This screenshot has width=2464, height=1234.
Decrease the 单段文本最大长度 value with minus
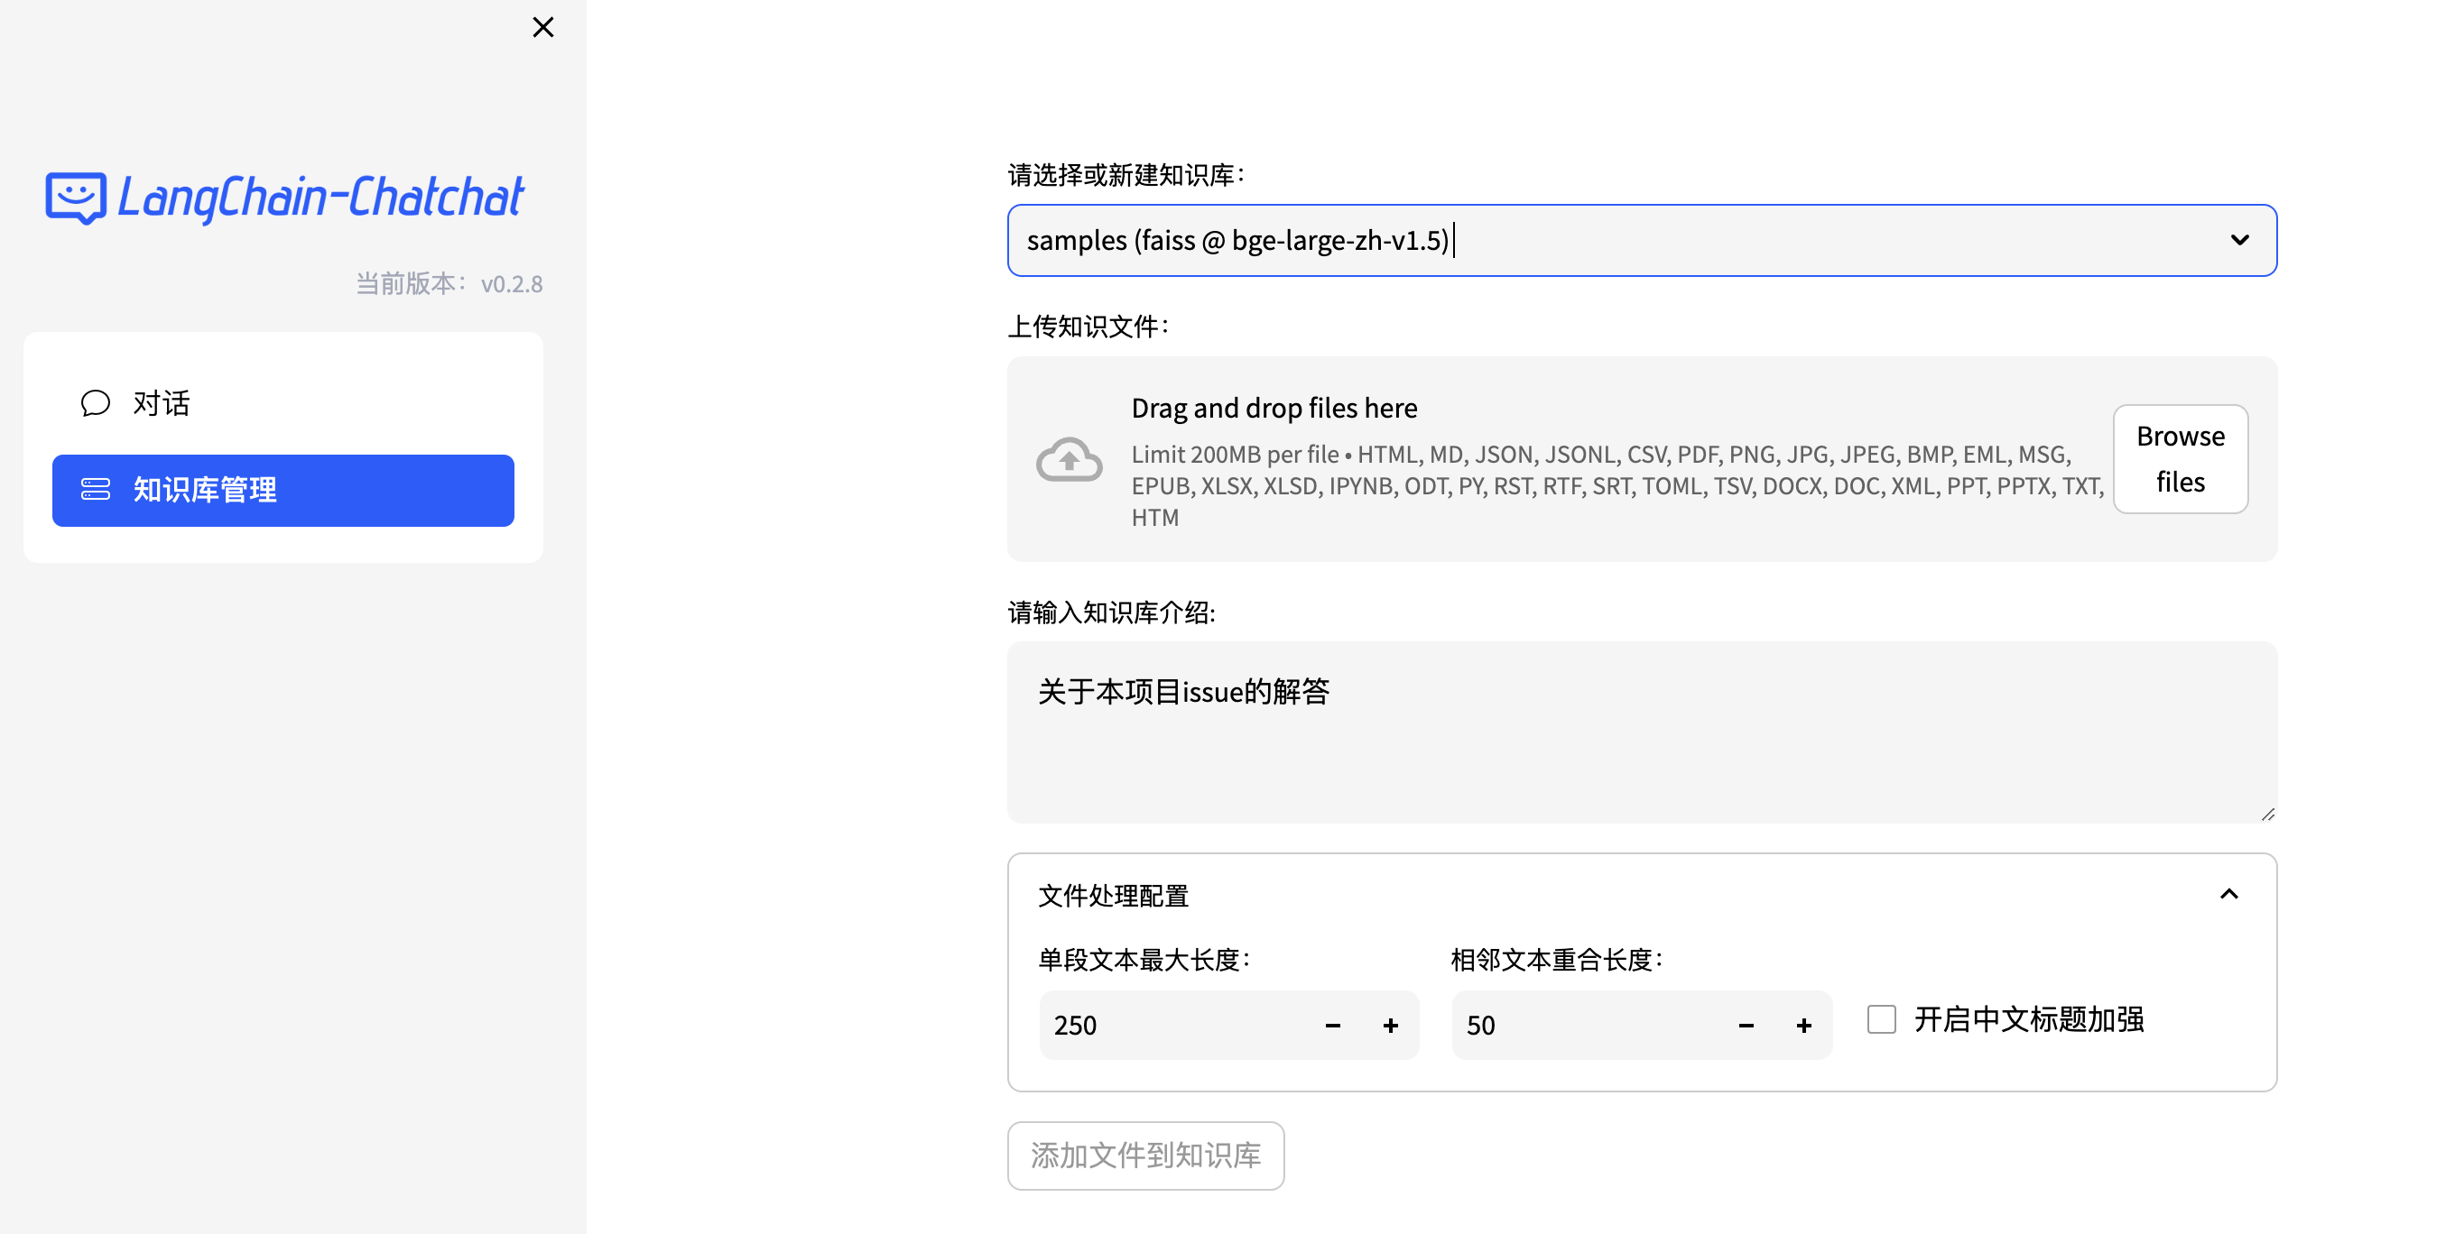[1332, 1025]
